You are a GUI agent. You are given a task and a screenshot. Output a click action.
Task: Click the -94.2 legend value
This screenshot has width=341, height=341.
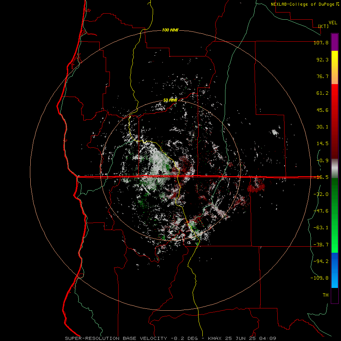[321, 261]
